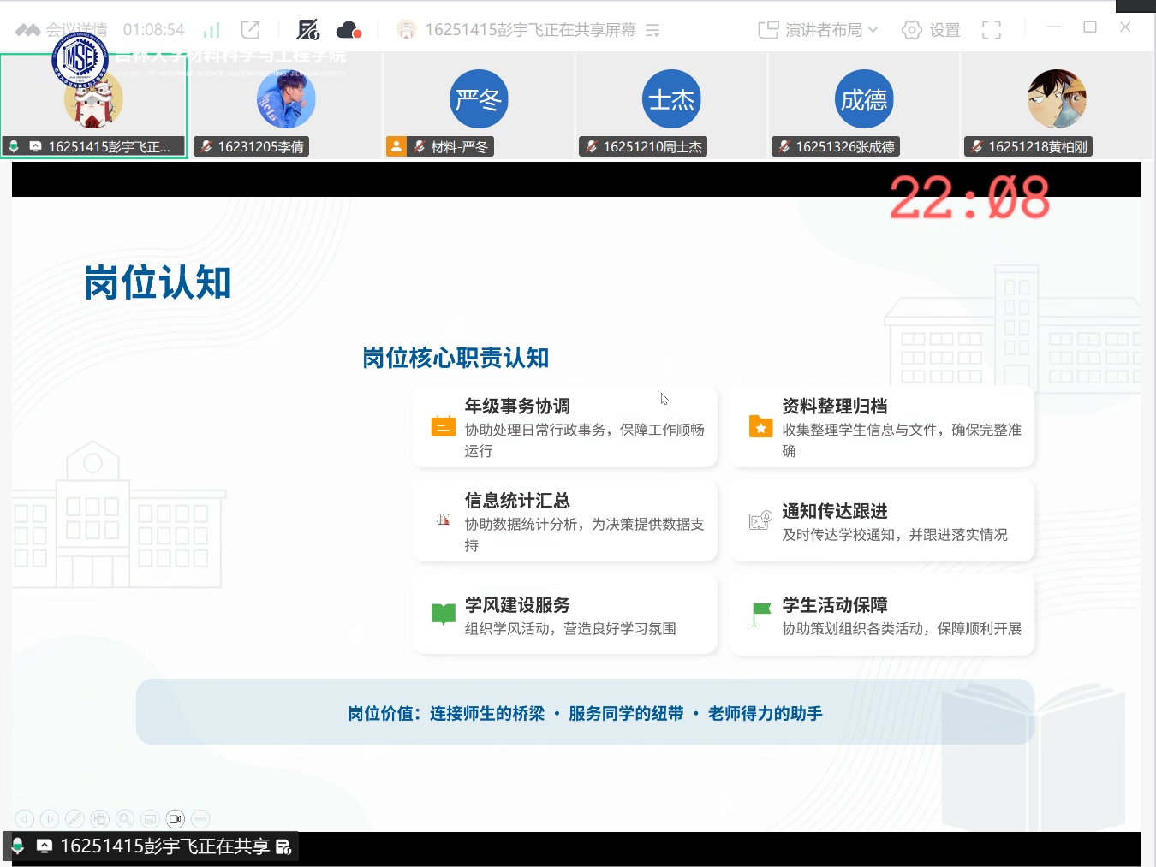The width and height of the screenshot is (1156, 867).
Task: Open the more options ellipsis in slideshow toolbar
Action: click(x=200, y=819)
